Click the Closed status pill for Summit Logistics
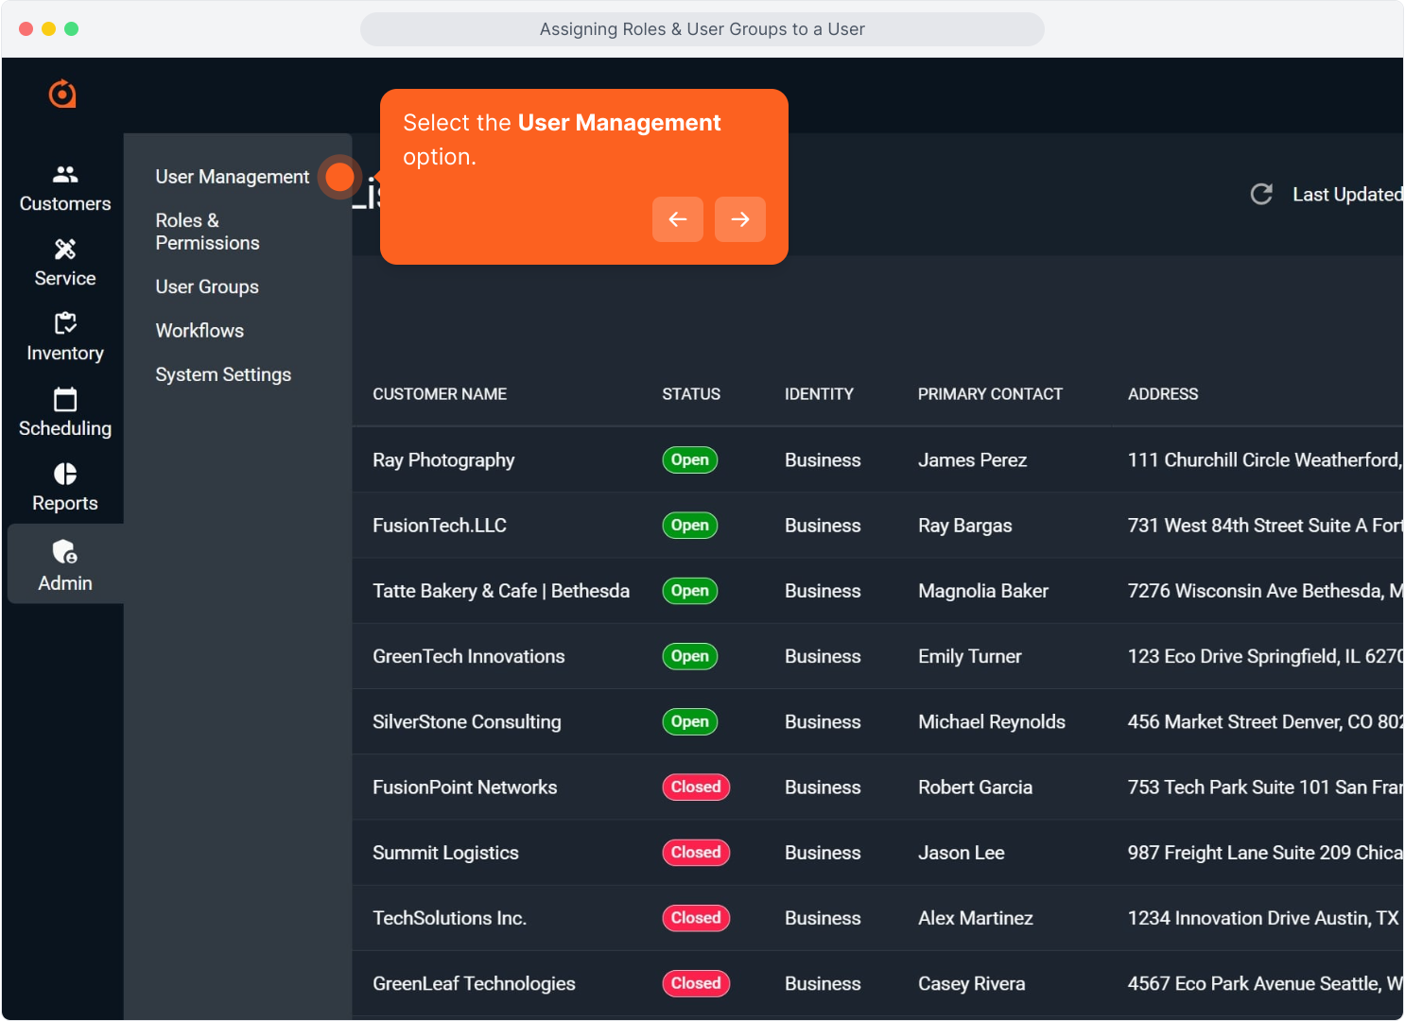This screenshot has width=1405, height=1021. [x=696, y=852]
